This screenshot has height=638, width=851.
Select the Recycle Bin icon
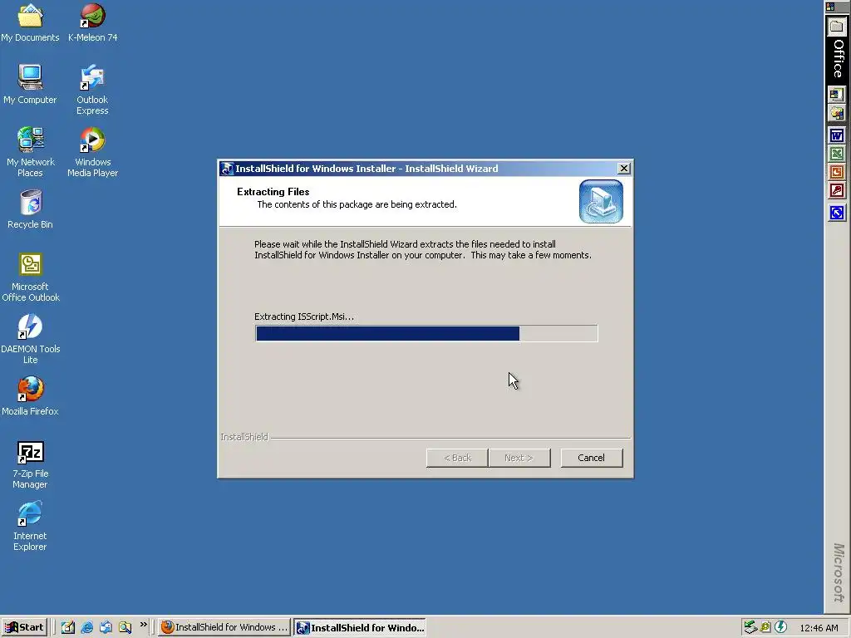pyautogui.click(x=30, y=209)
